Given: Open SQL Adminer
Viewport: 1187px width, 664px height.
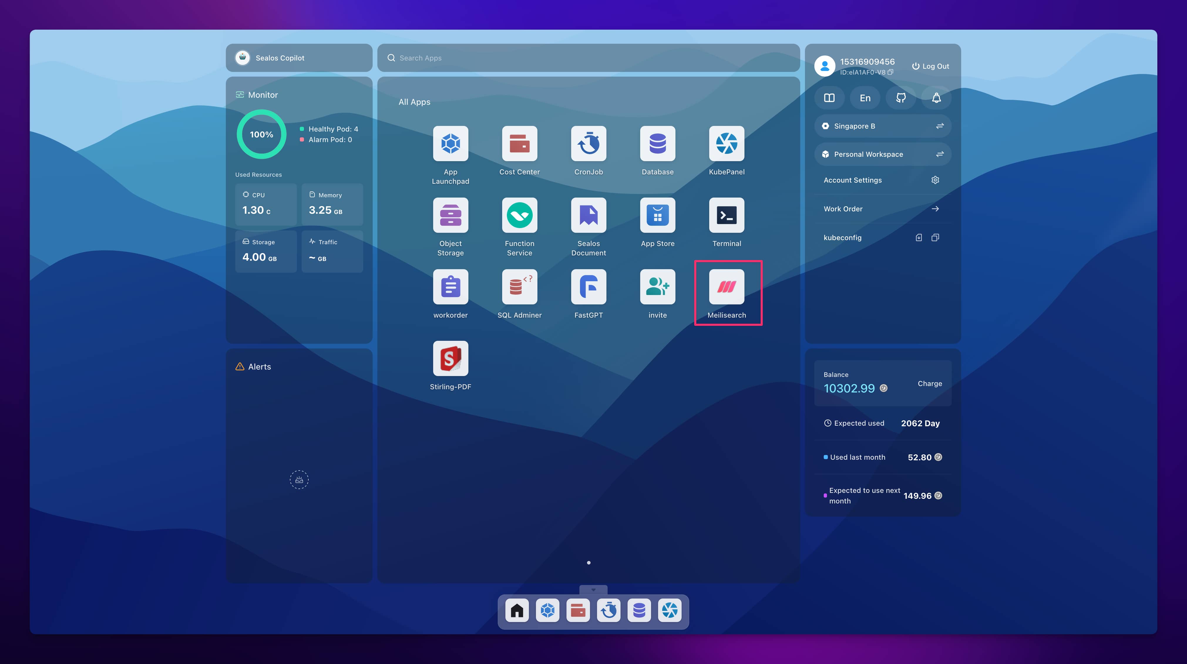Looking at the screenshot, I should [x=519, y=287].
